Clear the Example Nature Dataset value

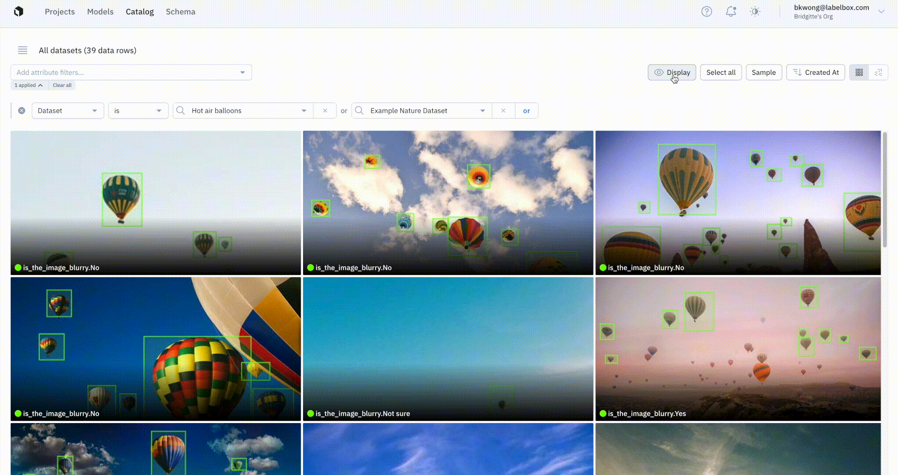tap(503, 111)
